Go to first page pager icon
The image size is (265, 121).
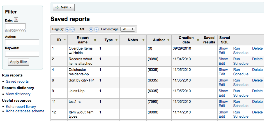pyautogui.click(x=67, y=29)
